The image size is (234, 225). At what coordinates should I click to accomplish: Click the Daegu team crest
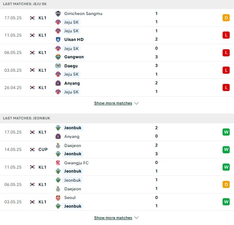58,66
